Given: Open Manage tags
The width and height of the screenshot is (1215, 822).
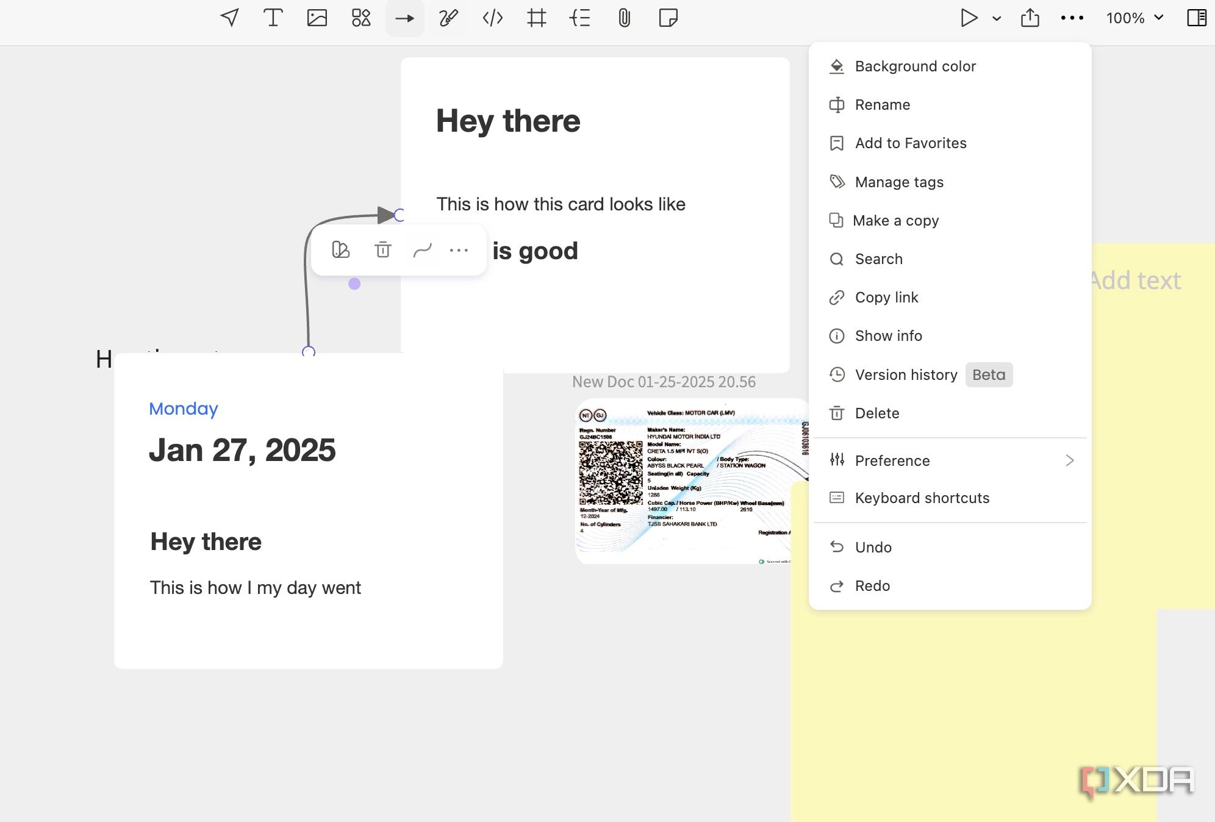Looking at the screenshot, I should (x=950, y=182).
